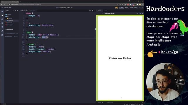Place cursor on 'justify-content: center;' line

tap(42, 49)
